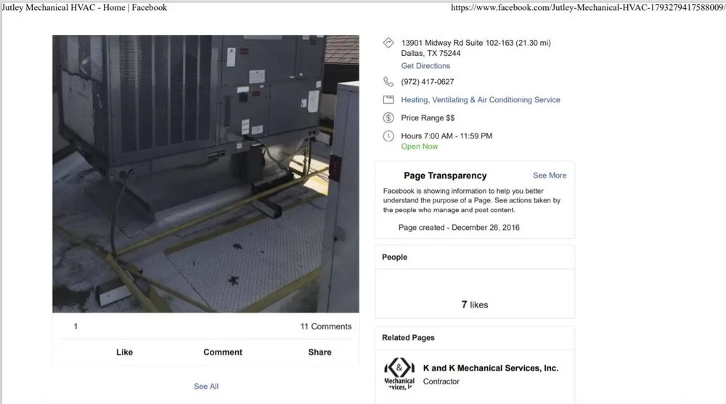The image size is (726, 404).
Task: Expand the Hours 7:00 AM - 11:59 PM entry
Action: click(446, 136)
